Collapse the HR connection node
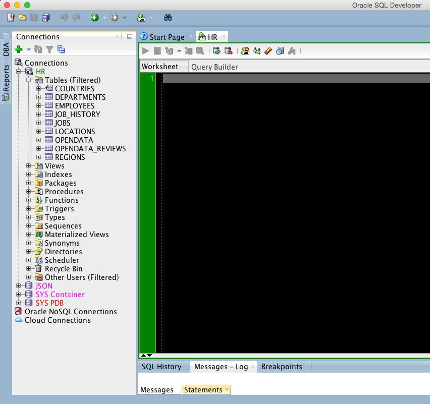 point(18,71)
